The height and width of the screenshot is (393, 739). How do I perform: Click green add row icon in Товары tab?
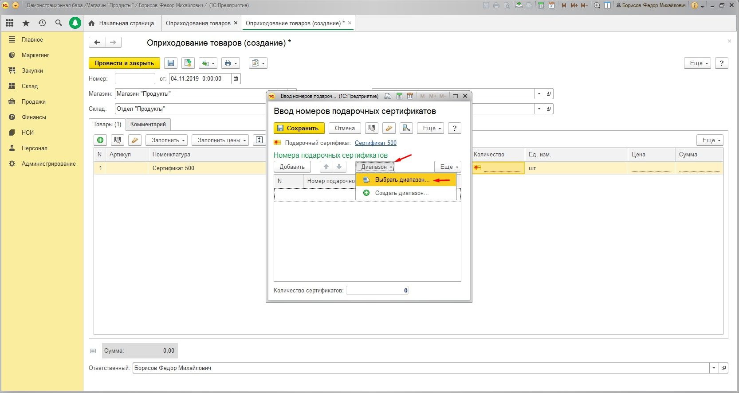coord(101,140)
